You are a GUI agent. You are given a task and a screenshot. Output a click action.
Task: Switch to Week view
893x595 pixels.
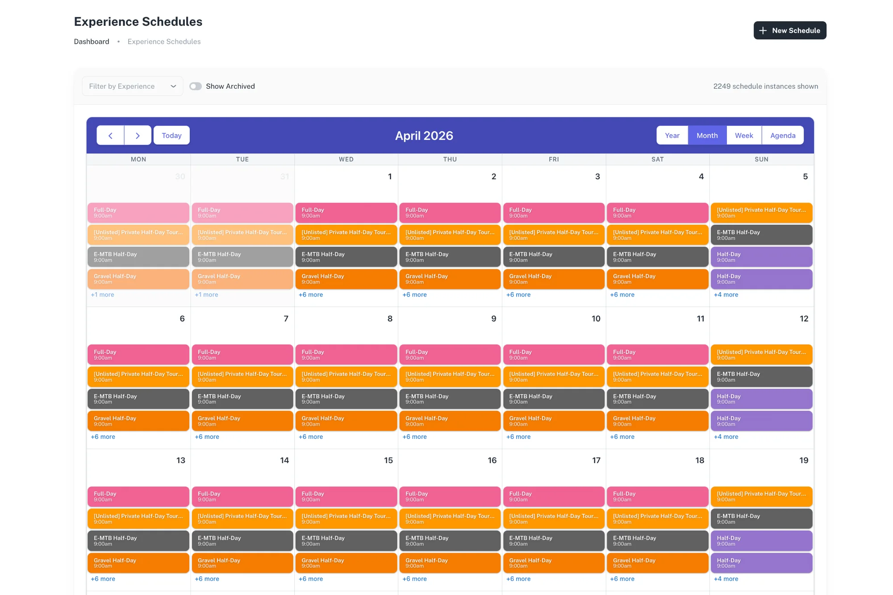point(743,135)
